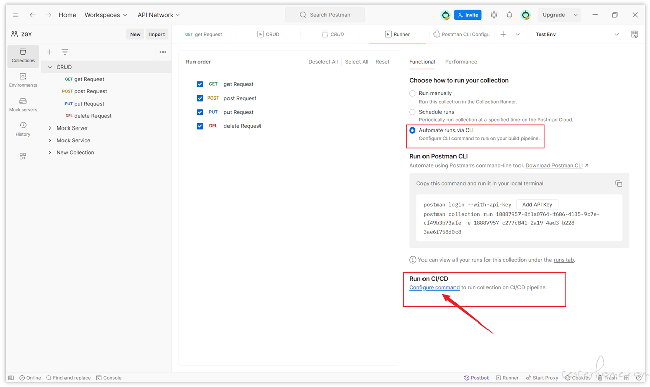The width and height of the screenshot is (650, 387).
Task: Open the runs tab link
Action: pos(564,260)
